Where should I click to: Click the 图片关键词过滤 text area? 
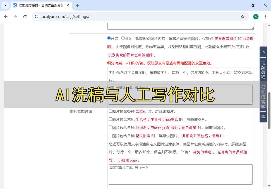pos(181,95)
